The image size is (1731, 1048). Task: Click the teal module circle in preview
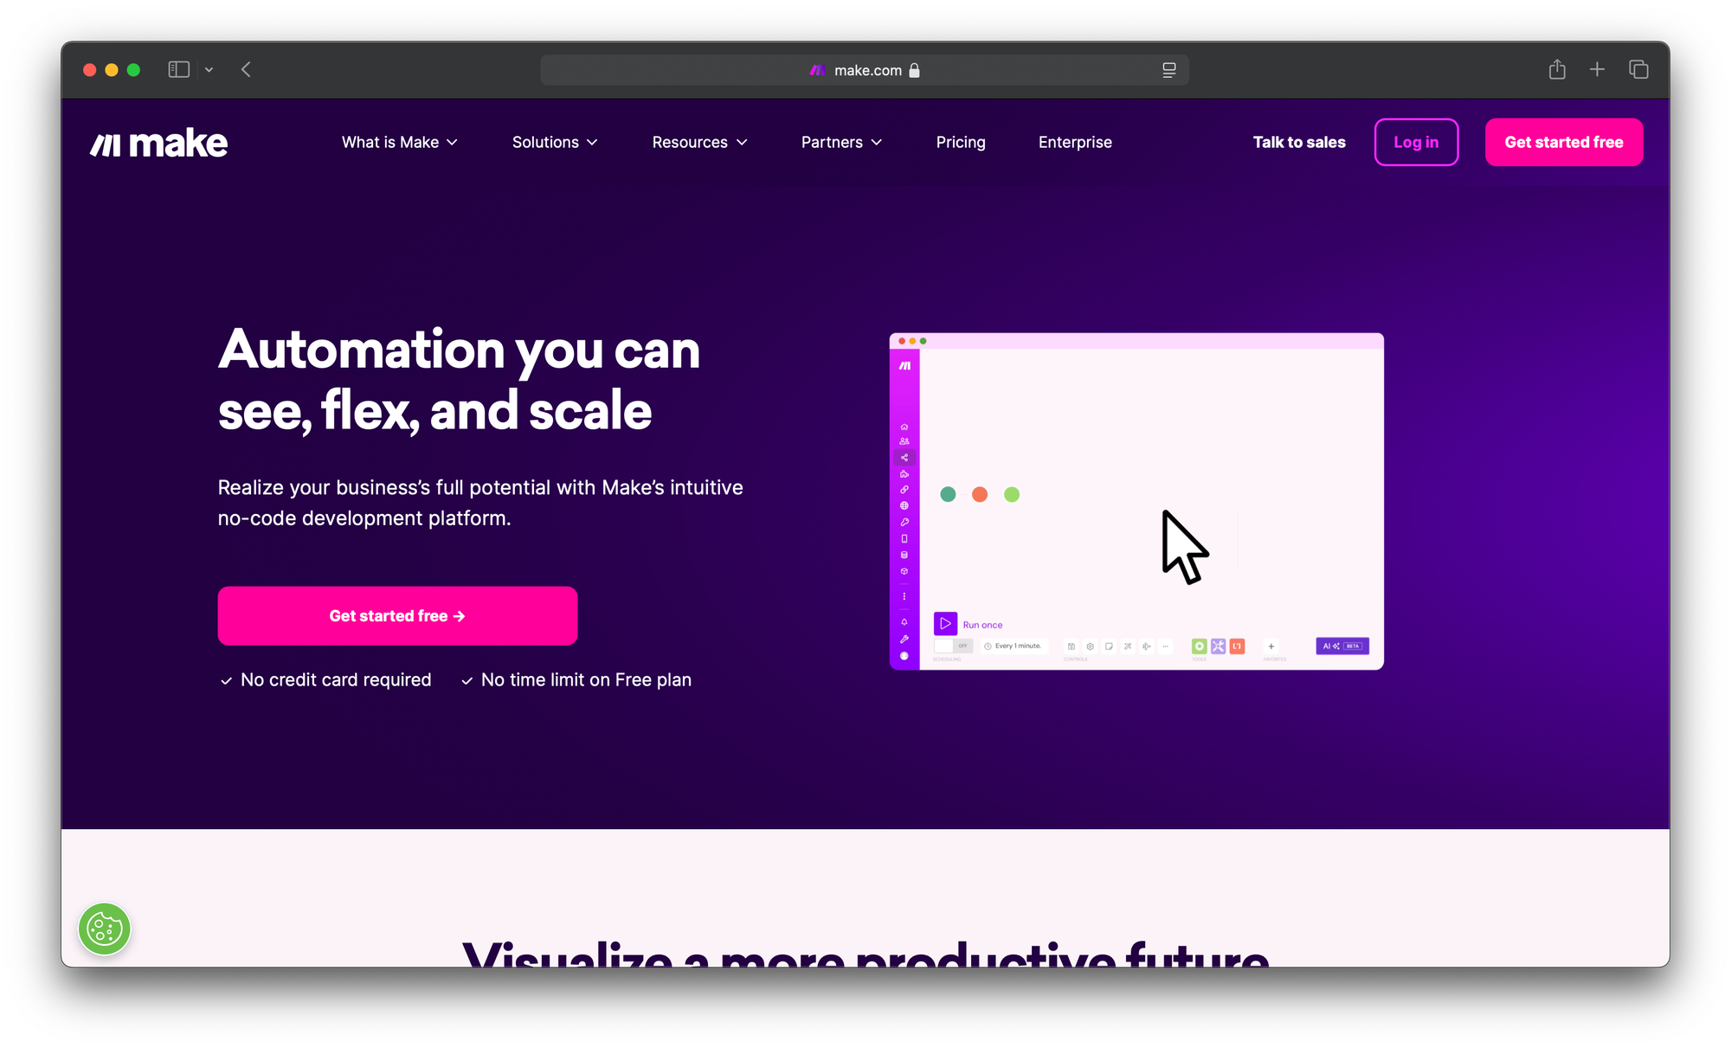click(x=948, y=494)
